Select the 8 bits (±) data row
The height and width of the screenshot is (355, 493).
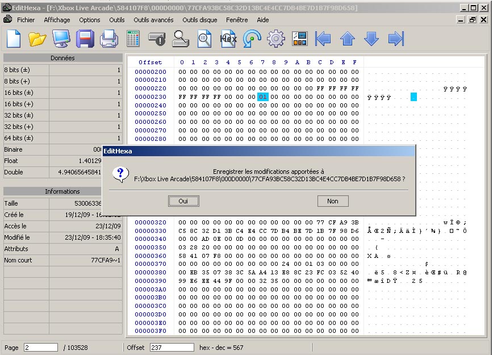coord(62,70)
